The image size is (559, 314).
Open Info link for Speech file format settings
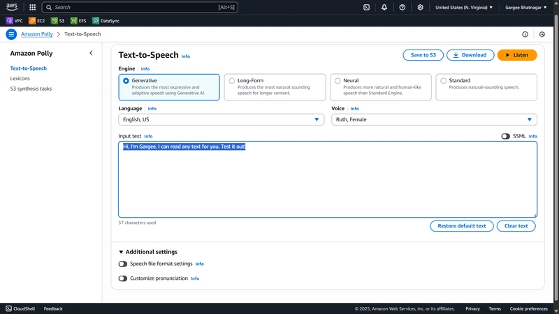coord(199,264)
